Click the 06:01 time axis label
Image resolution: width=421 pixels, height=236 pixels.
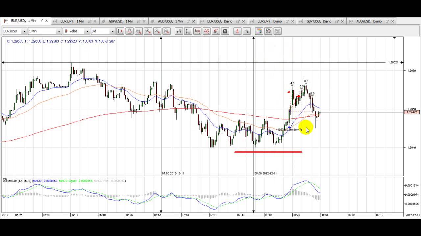pos(74,215)
